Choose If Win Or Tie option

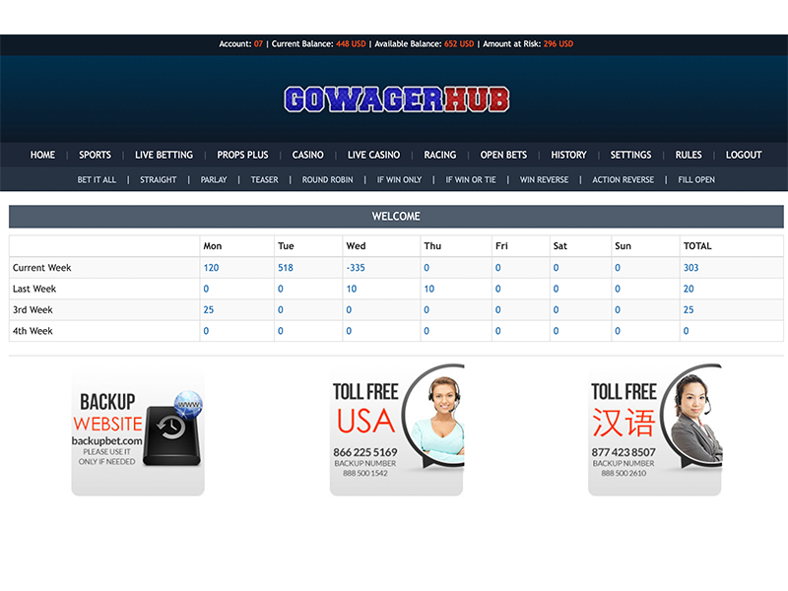471,179
